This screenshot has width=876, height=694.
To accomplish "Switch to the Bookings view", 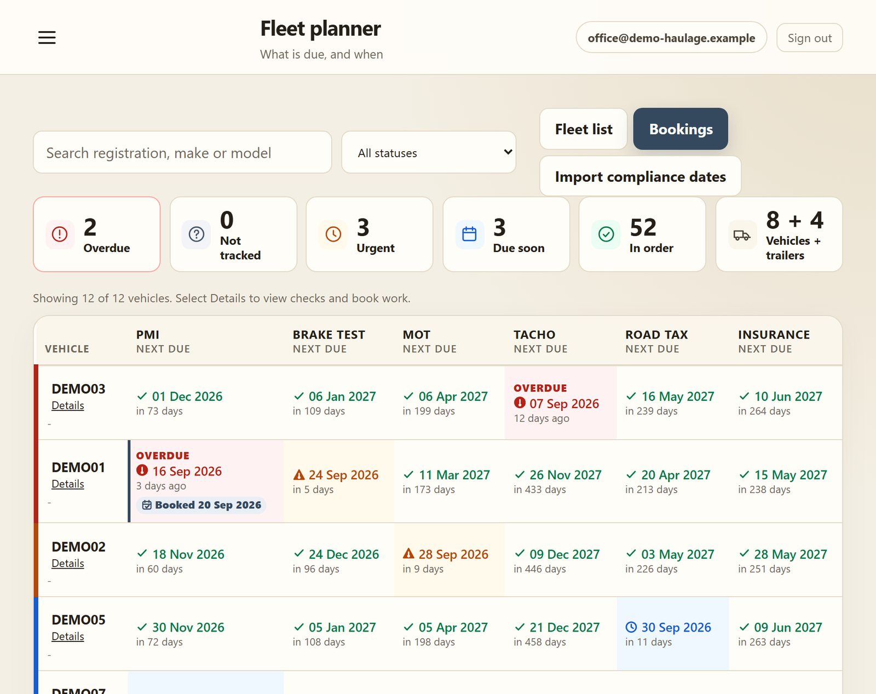I will point(681,129).
